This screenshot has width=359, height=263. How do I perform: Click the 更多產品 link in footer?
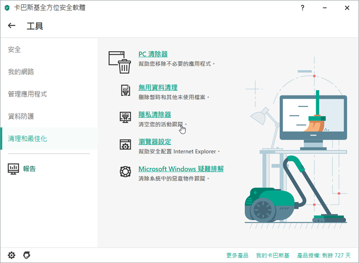237,256
